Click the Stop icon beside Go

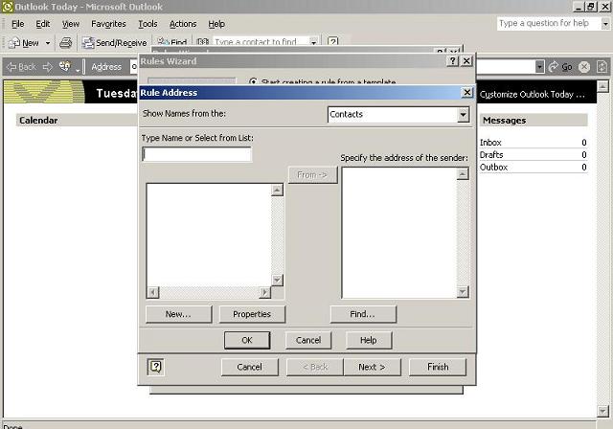click(x=584, y=67)
